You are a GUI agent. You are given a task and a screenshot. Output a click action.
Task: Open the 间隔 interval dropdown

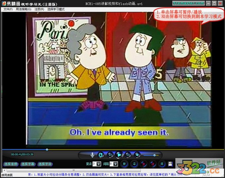click(116, 164)
